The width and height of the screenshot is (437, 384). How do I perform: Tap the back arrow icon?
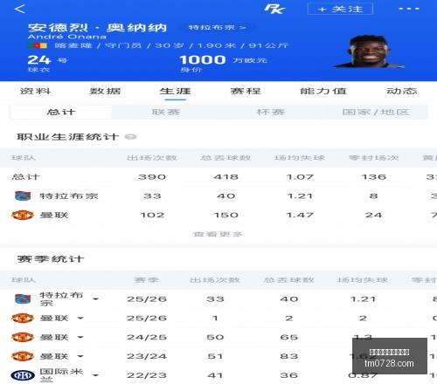click(20, 9)
